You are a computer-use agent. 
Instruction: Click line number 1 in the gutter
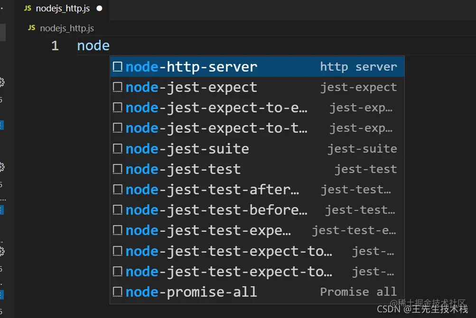[55, 46]
